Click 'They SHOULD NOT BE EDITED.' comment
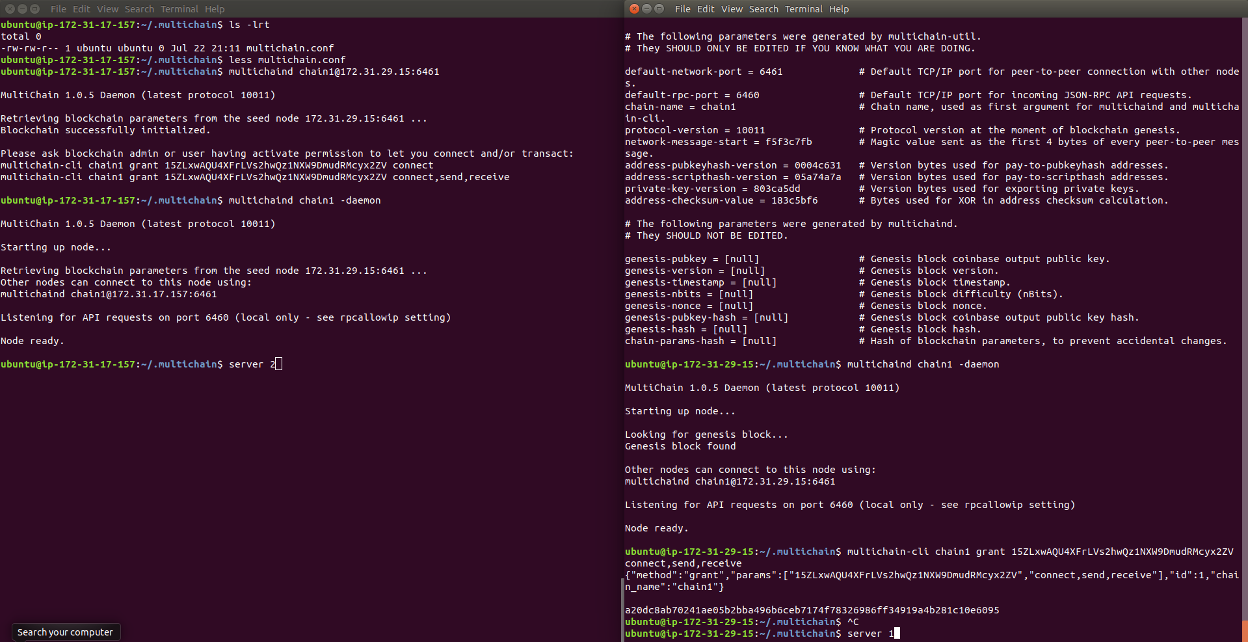 point(706,235)
